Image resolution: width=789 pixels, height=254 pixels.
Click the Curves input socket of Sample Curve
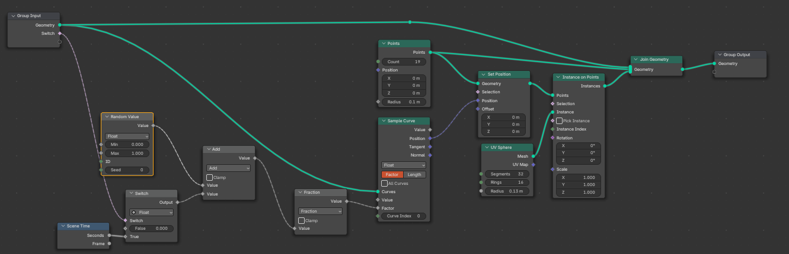(x=378, y=191)
